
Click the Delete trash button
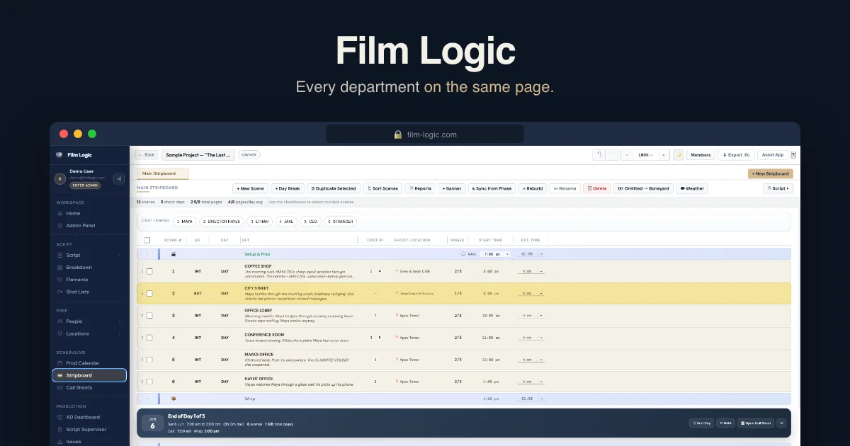pos(596,188)
